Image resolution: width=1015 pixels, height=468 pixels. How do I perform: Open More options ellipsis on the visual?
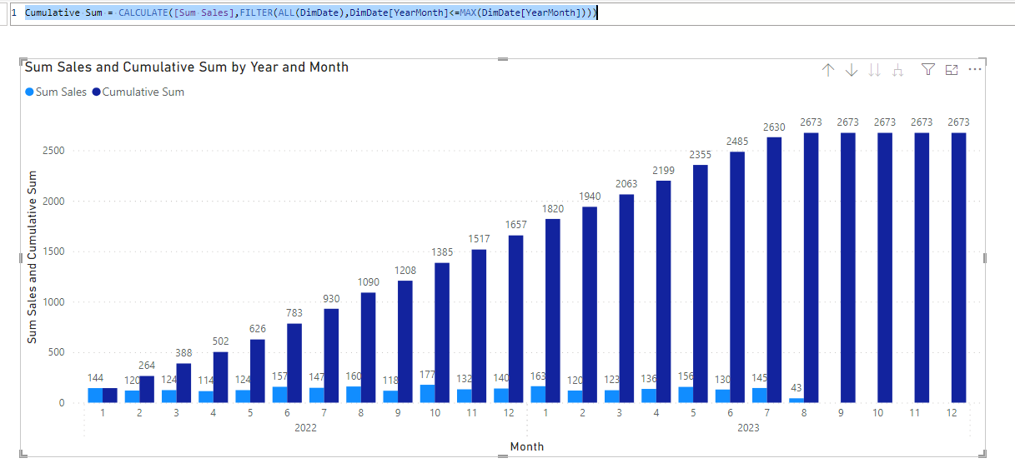pos(975,70)
